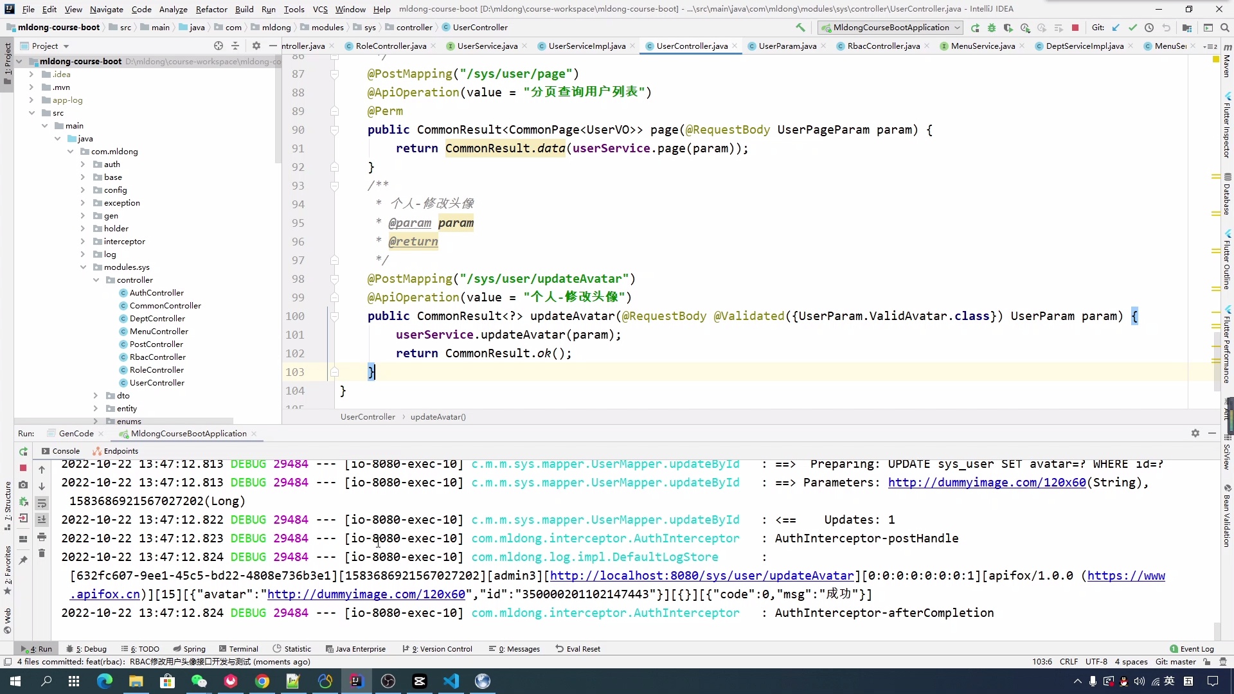The width and height of the screenshot is (1234, 694).
Task: Open Git history clock icon
Action: click(x=1149, y=28)
